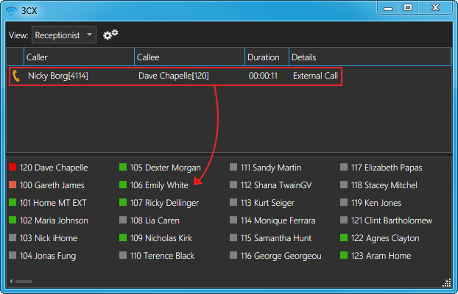Screen dimensions: 458x294
Task: Click the 00:00:11 call duration
Action: [263, 76]
